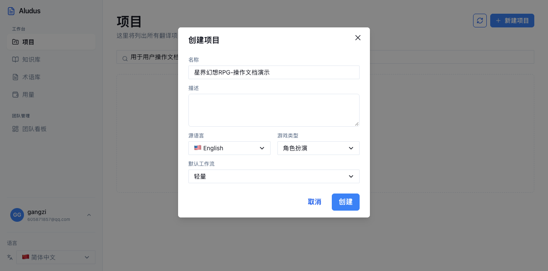Open the 用量 sidebar menu item
The width and height of the screenshot is (548, 271).
point(51,95)
